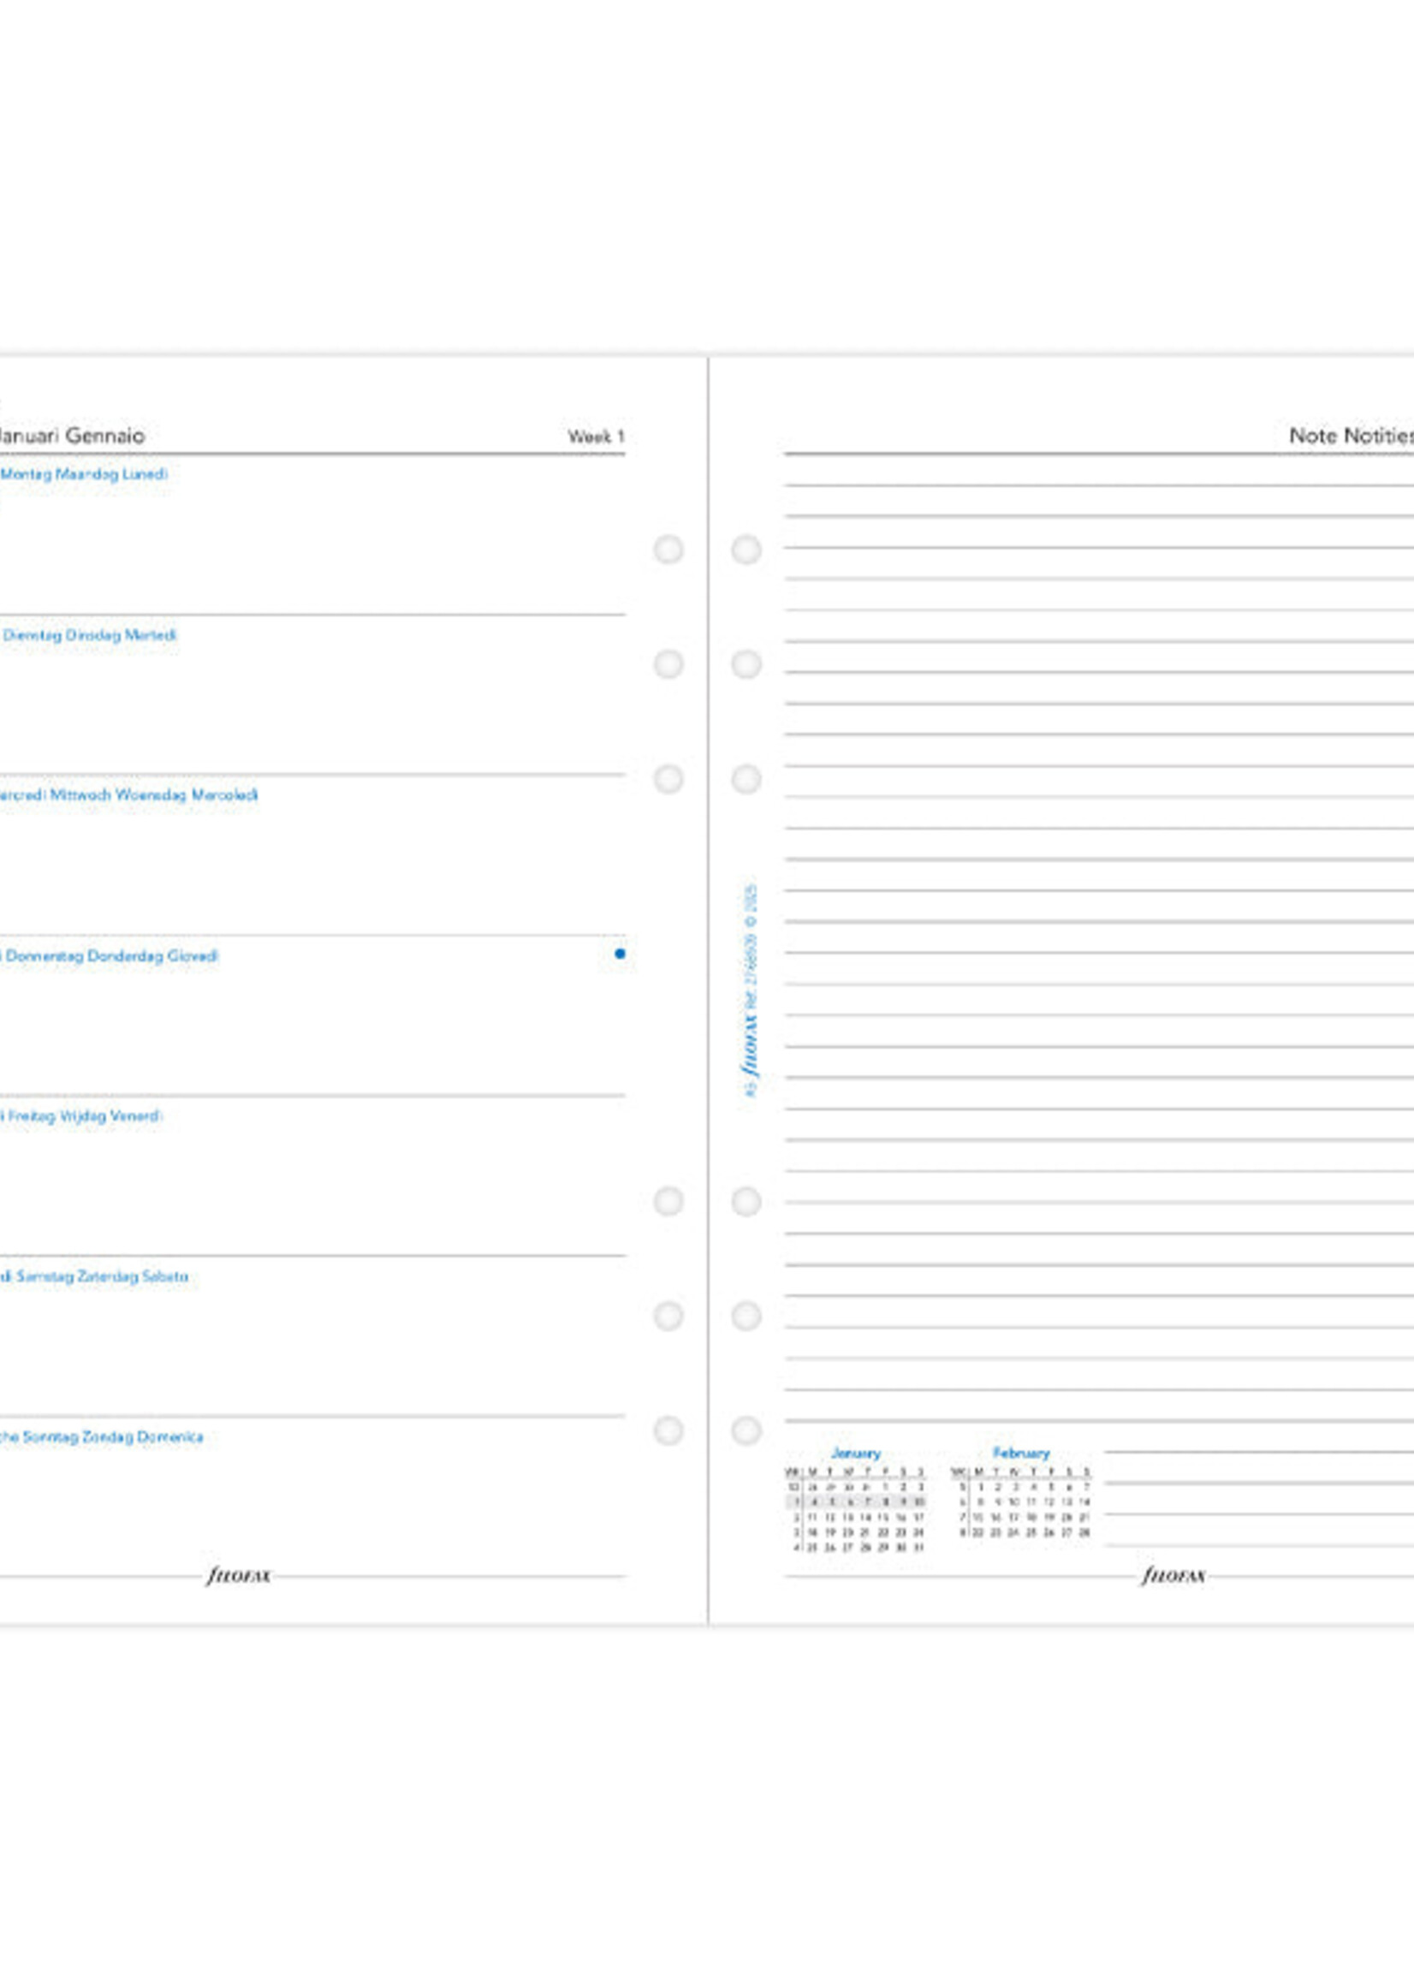Open the February mini calendar

point(1021,1495)
